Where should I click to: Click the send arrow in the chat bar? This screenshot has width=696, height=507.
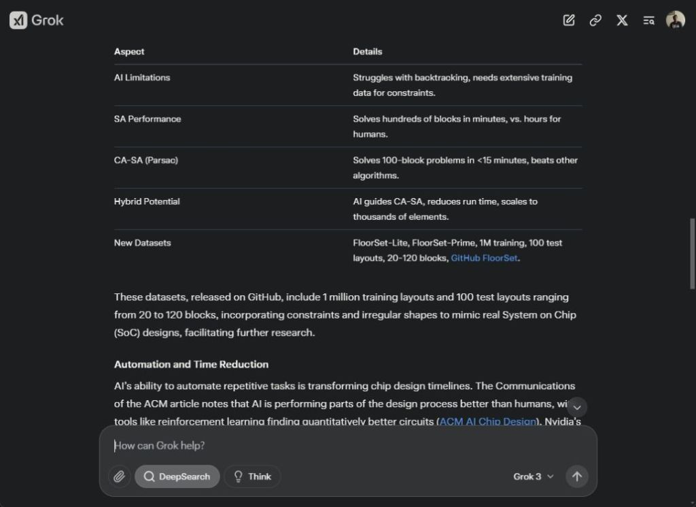click(576, 476)
